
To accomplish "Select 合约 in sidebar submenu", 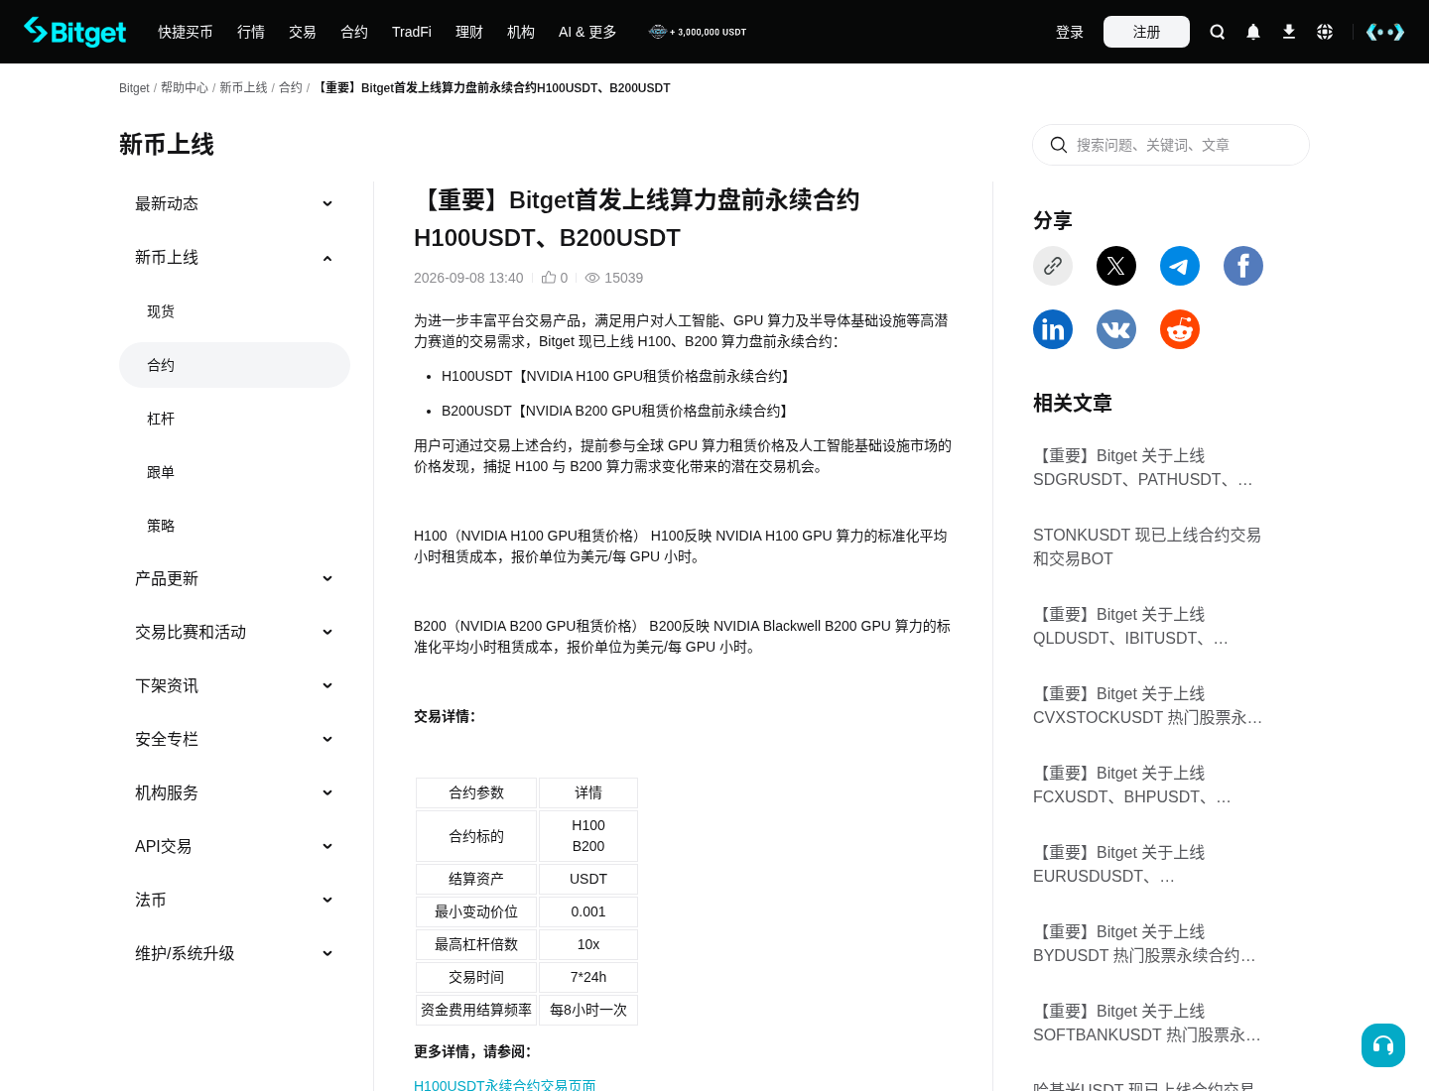I will [x=234, y=365].
